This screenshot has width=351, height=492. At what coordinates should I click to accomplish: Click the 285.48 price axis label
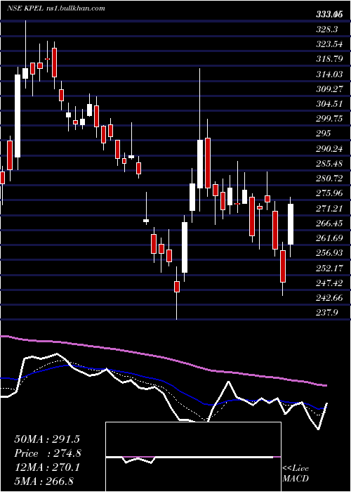coord(329,164)
